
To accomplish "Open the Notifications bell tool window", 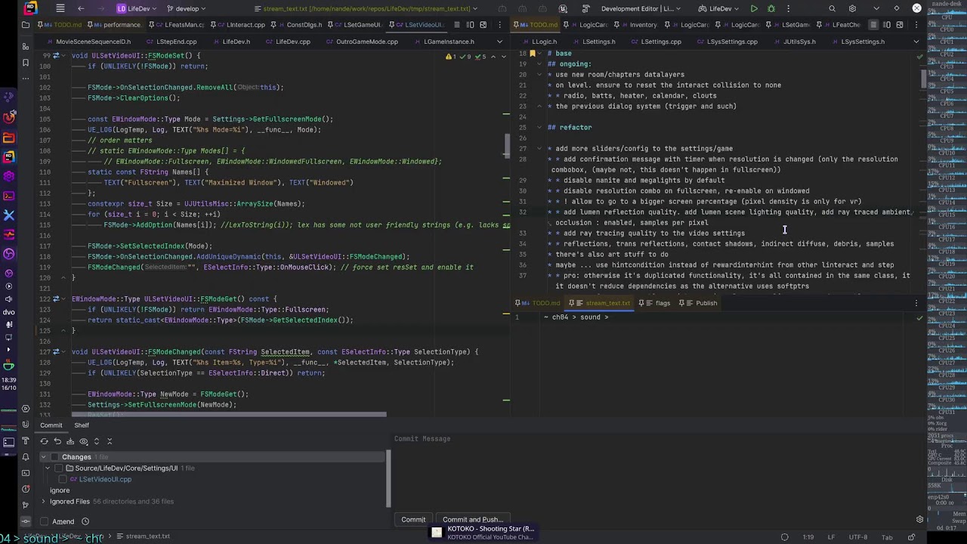I will [x=25, y=457].
